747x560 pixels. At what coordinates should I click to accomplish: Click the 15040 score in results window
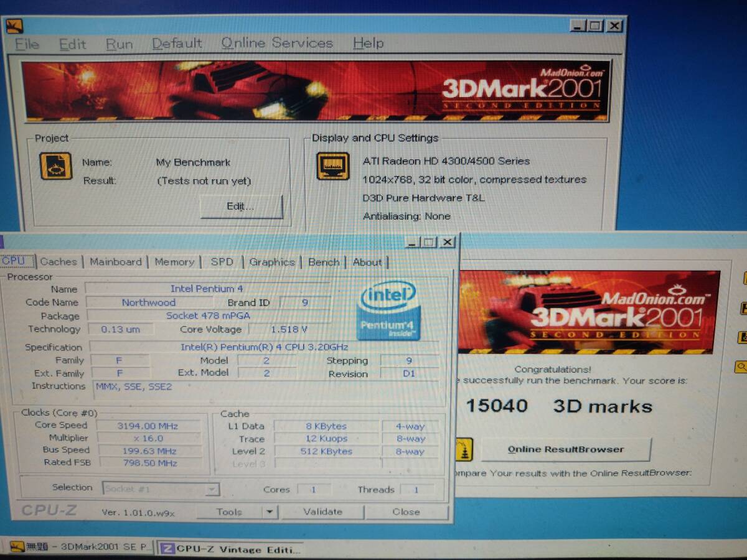497,406
